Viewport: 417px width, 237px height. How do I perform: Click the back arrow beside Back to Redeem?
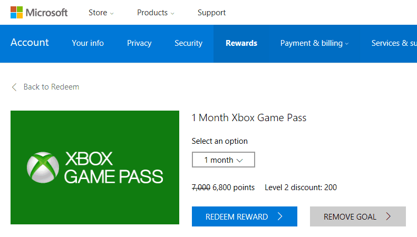click(x=14, y=87)
